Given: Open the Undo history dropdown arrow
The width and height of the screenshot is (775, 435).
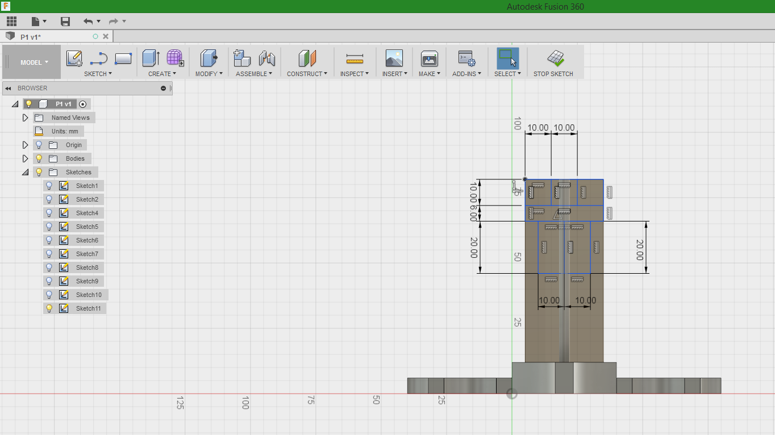Looking at the screenshot, I should click(x=98, y=22).
